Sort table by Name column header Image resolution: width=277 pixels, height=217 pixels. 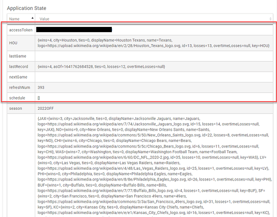(x=21, y=19)
